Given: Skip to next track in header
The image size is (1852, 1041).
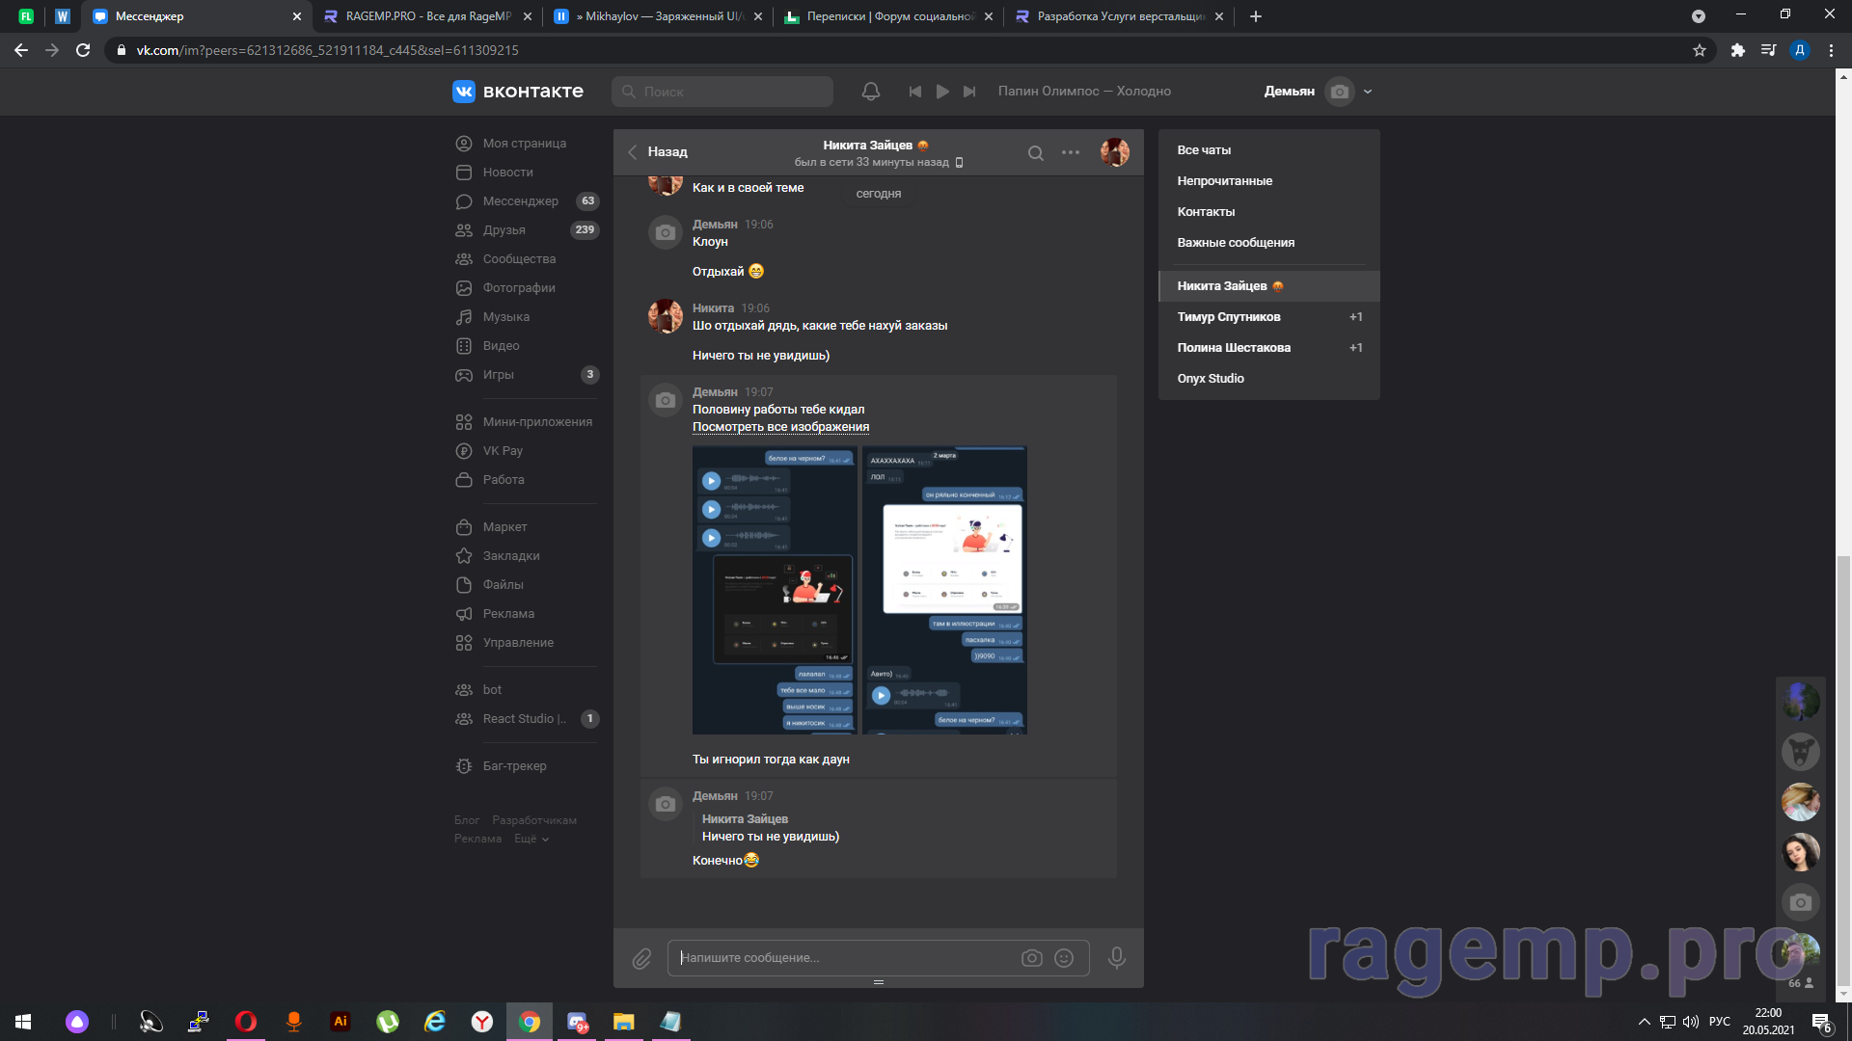Looking at the screenshot, I should [x=969, y=92].
